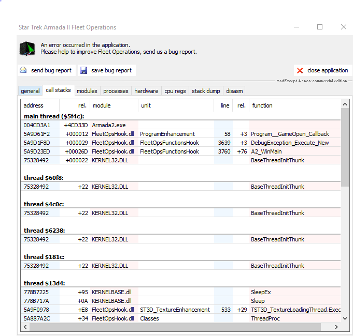This screenshot has height=336, width=353.
Task: Click the vertical scrollbar down arrow
Action: coord(345,318)
